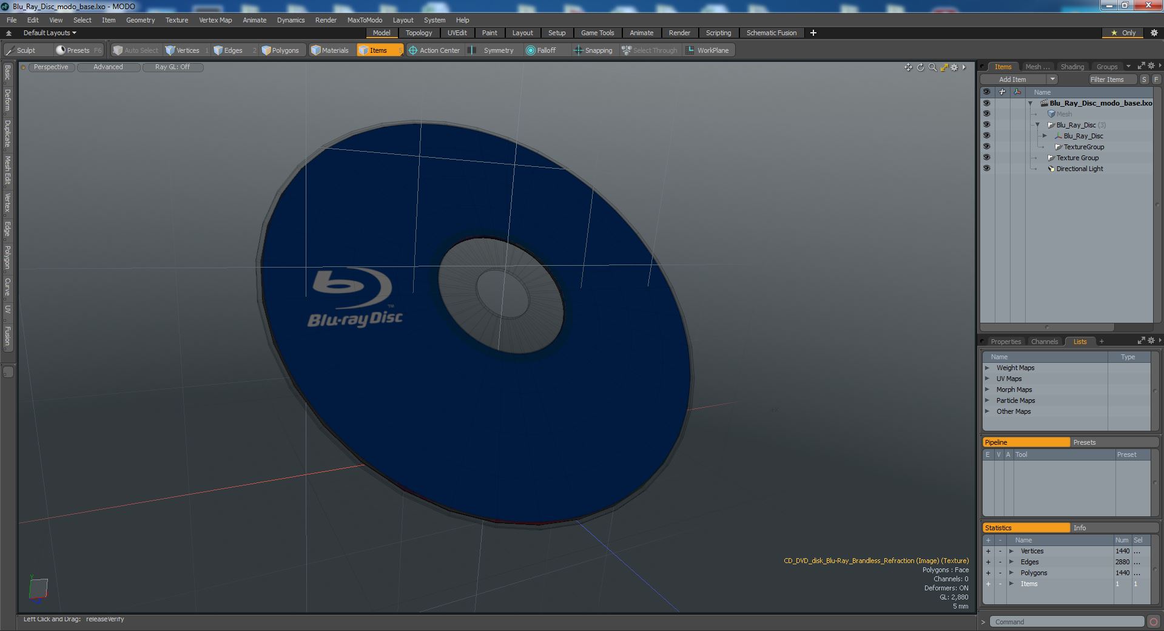Click the viewport pan move icon
Image resolution: width=1164 pixels, height=631 pixels.
(908, 67)
